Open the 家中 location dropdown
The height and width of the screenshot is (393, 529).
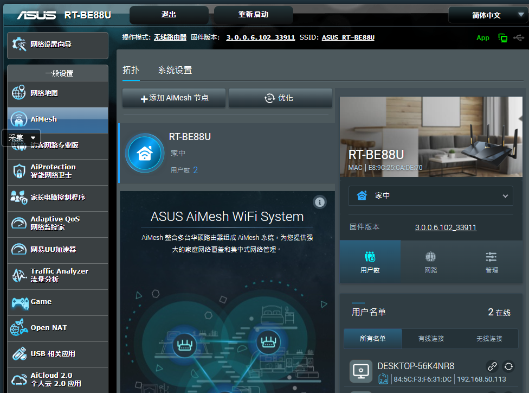point(430,195)
